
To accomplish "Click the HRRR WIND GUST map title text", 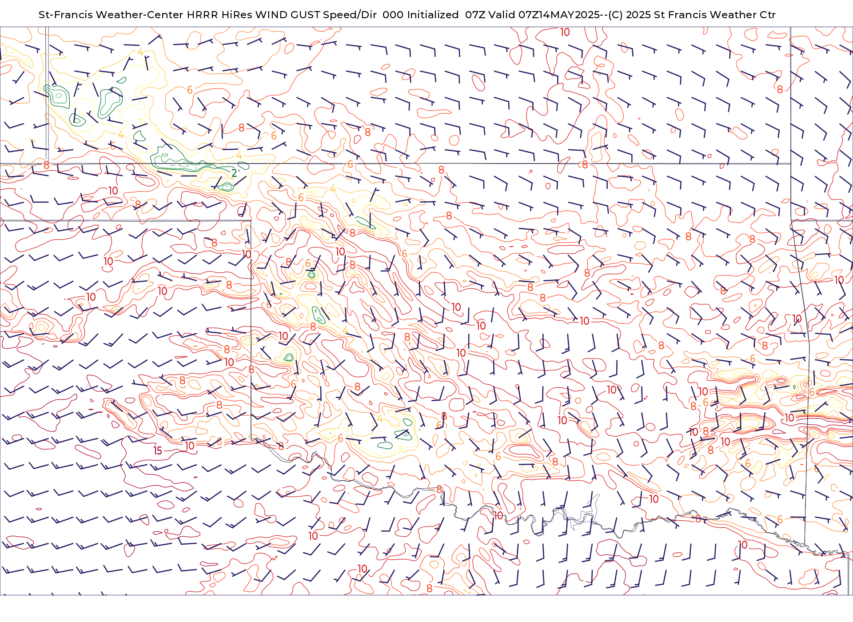I will [407, 15].
